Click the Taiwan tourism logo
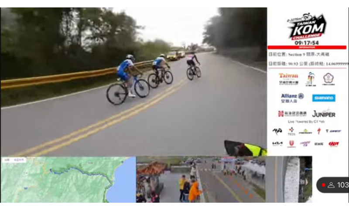The height and width of the screenshot is (211, 349). point(288,79)
